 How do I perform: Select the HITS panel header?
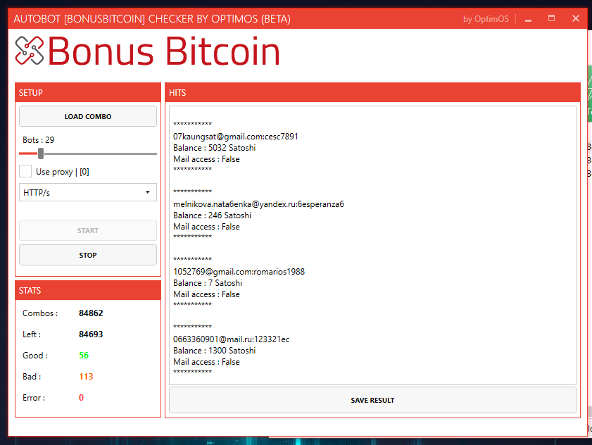coord(372,92)
